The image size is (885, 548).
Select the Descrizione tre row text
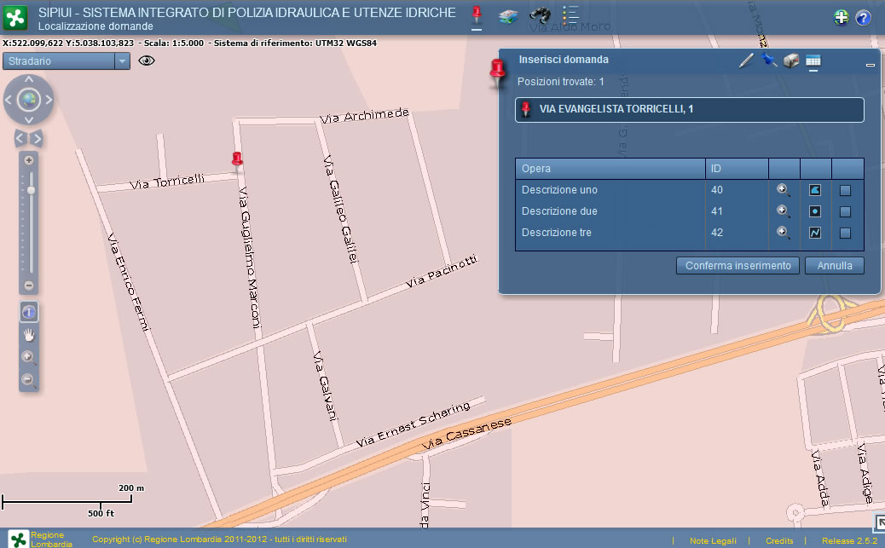coord(557,233)
